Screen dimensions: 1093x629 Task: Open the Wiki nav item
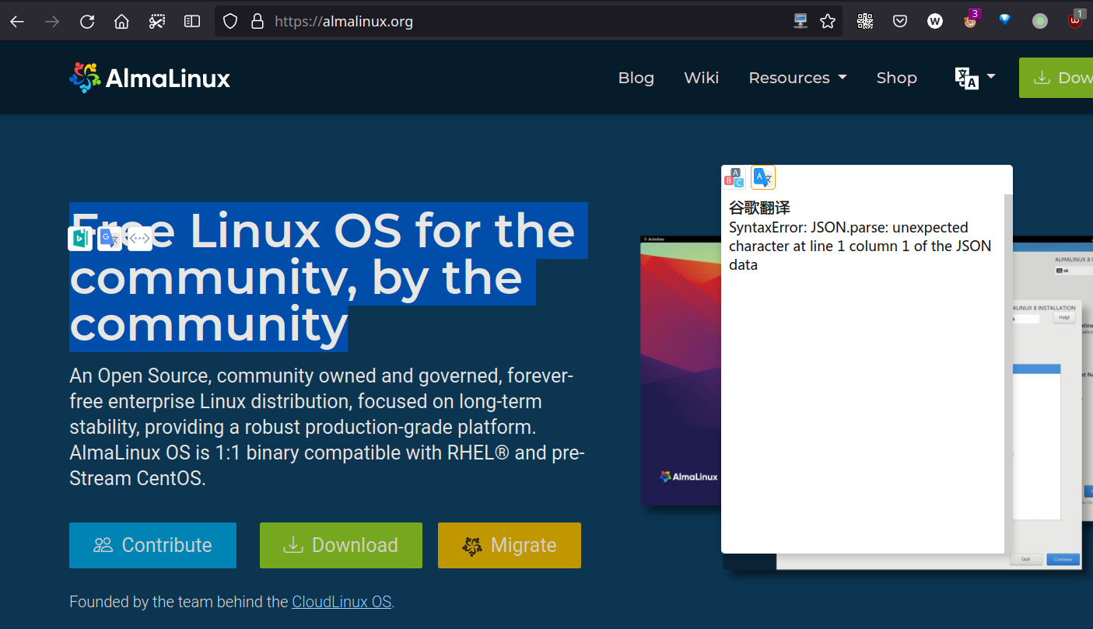click(701, 78)
